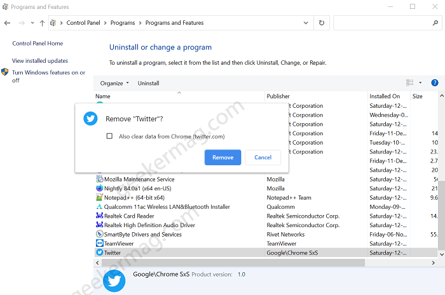The height and width of the screenshot is (295, 445).
Task: Select Realtek High Definition Audio Driver name
Action: point(149,225)
